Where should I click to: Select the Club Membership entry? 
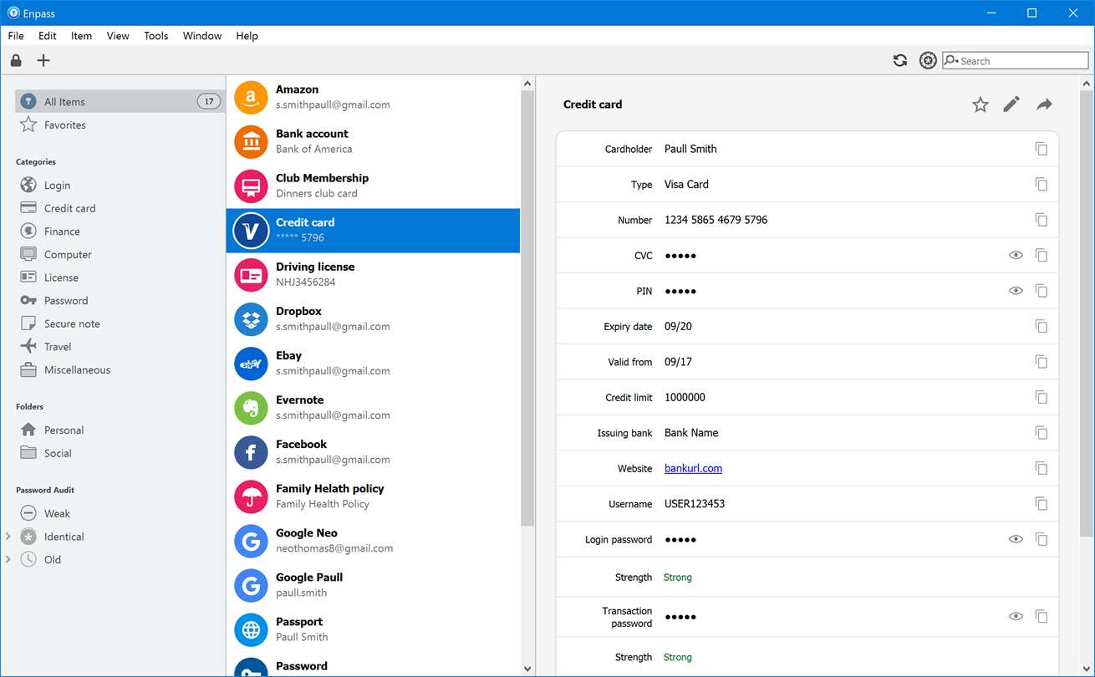pos(373,186)
